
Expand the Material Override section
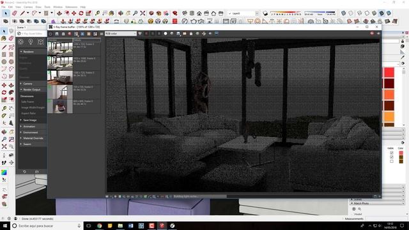coord(33,138)
